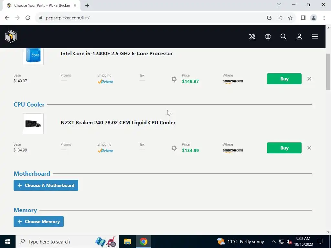Open price settings gear for Intel Core i5-12400F
This screenshot has height=248, width=331.
point(174,79)
